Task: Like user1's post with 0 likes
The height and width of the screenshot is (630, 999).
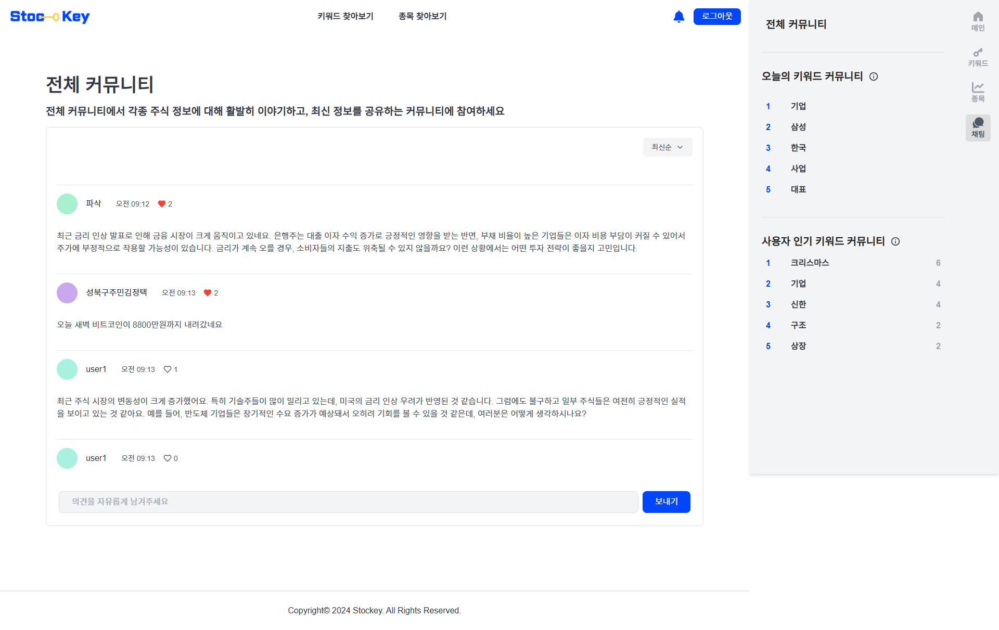Action: click(168, 458)
